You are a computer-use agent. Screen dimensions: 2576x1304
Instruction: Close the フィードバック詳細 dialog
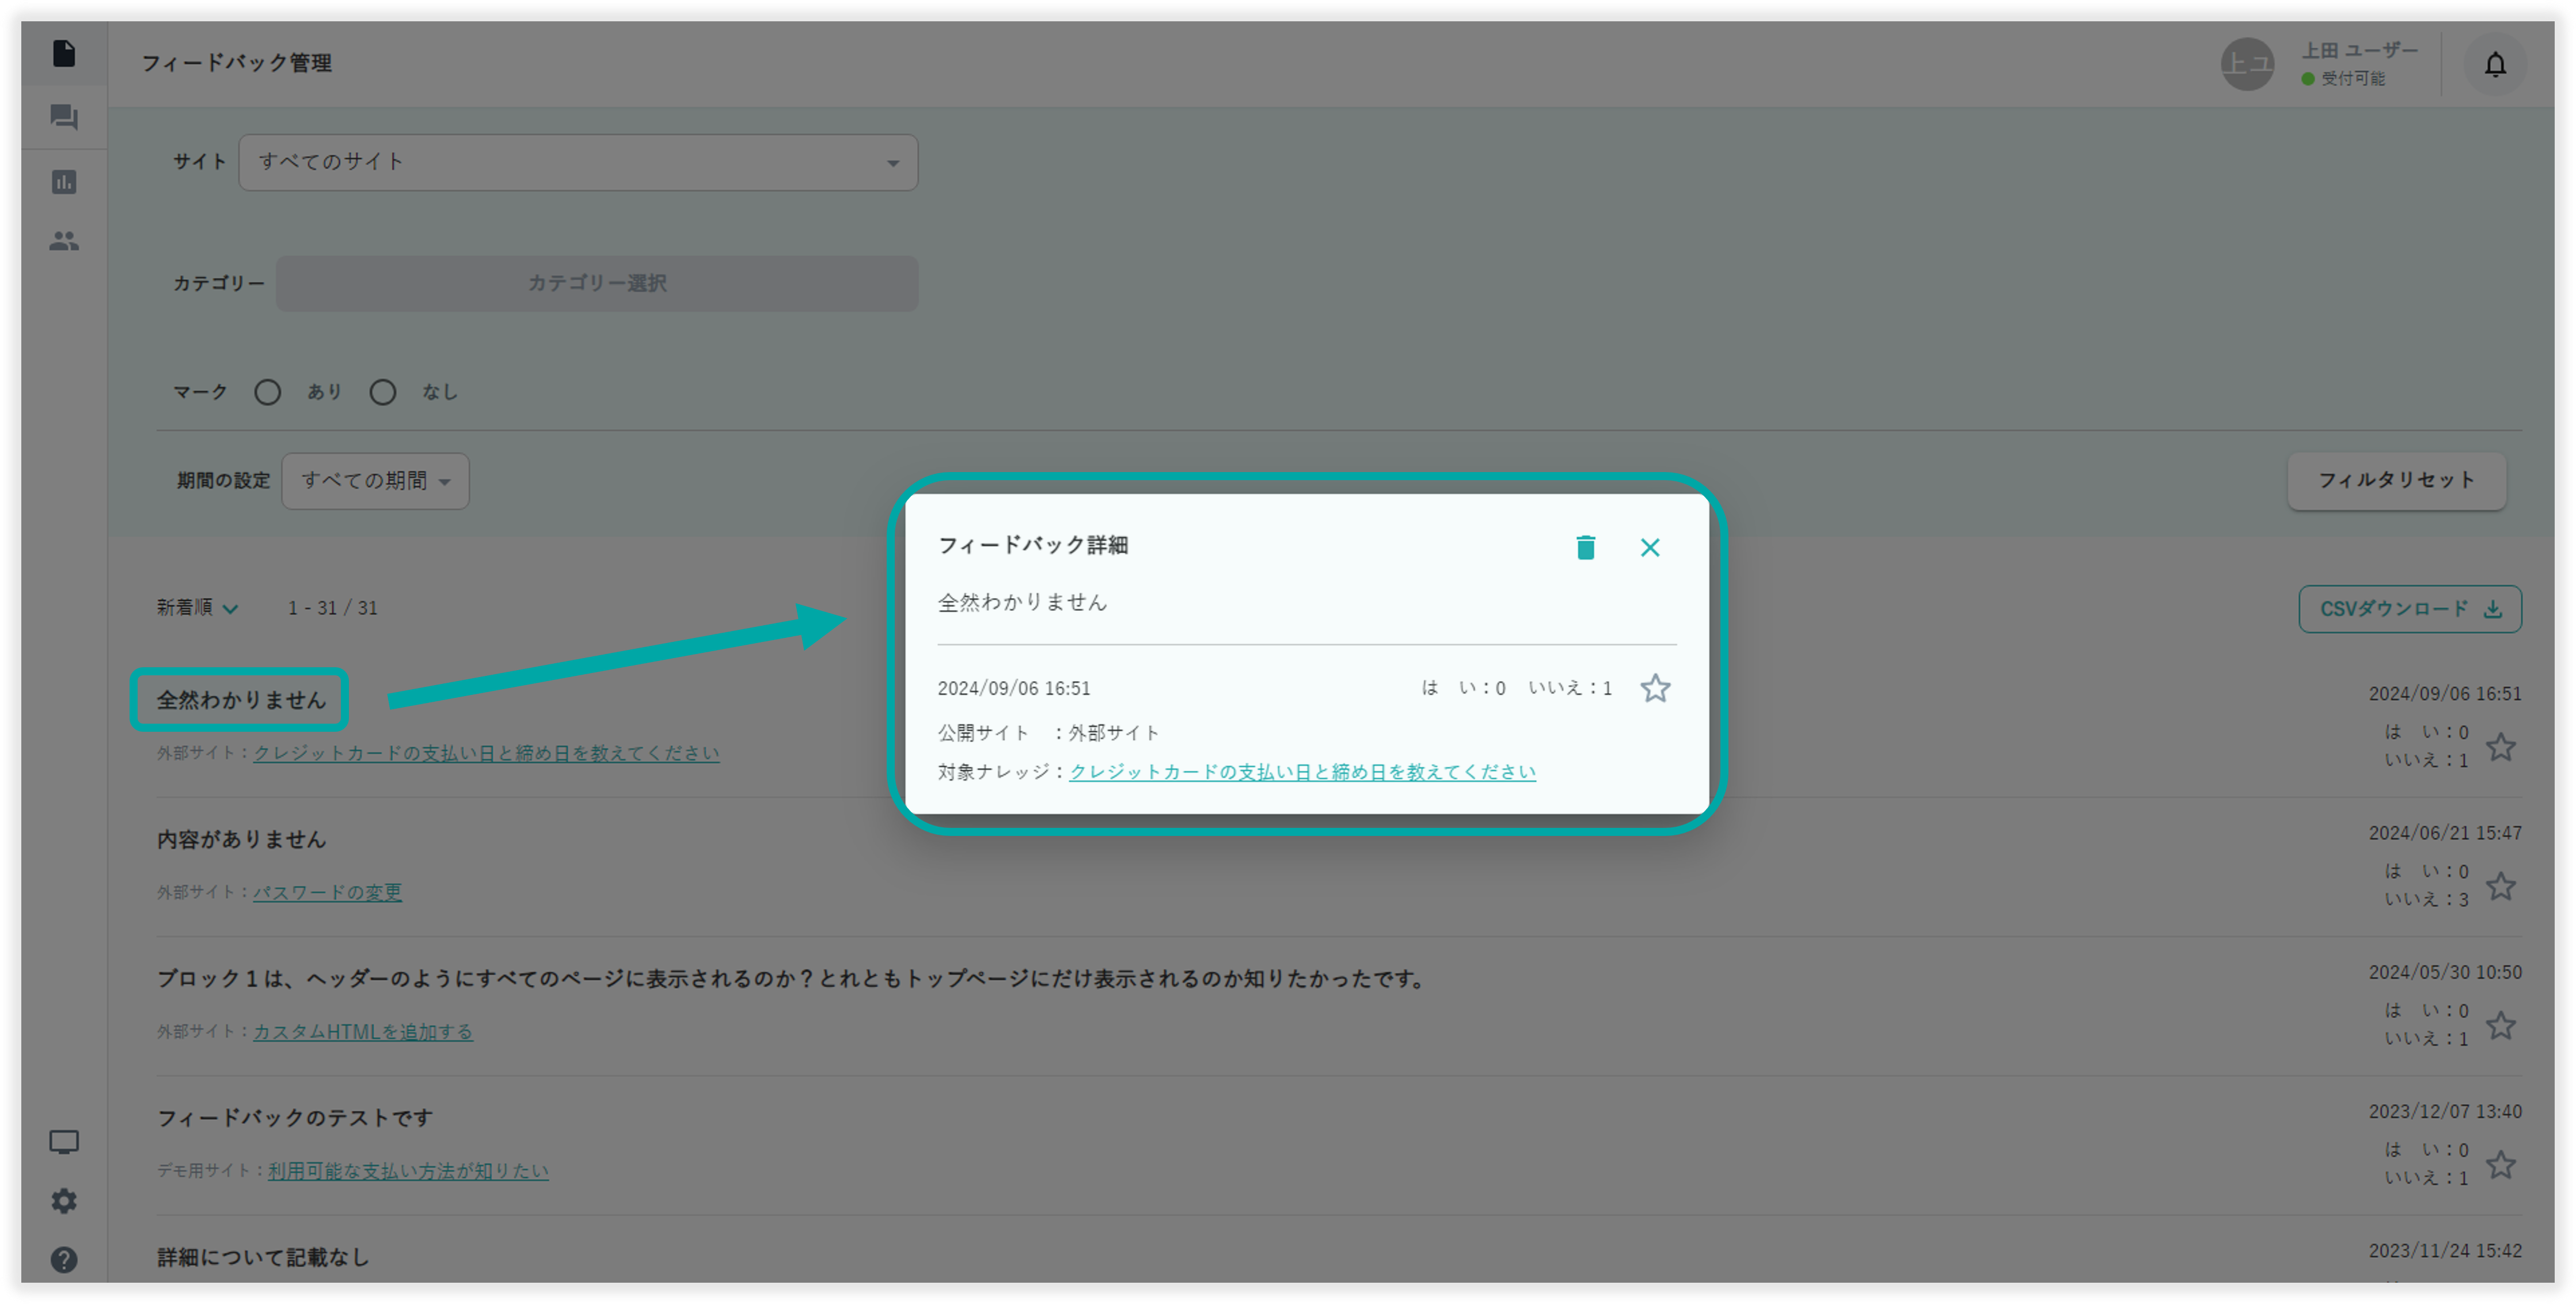1650,547
